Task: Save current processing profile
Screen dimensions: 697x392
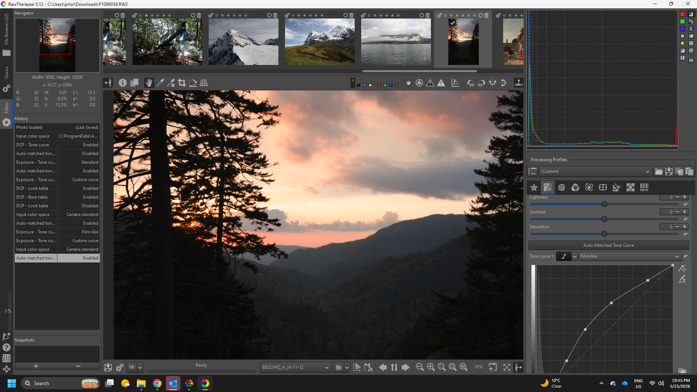Action: (669, 171)
